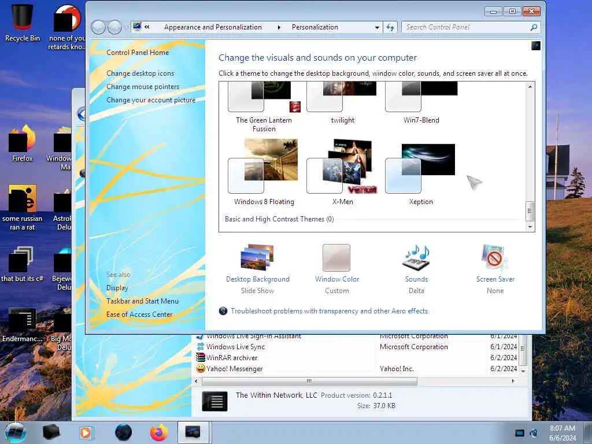
Task: Open the media player taskbar icon
Action: [x=86, y=432]
